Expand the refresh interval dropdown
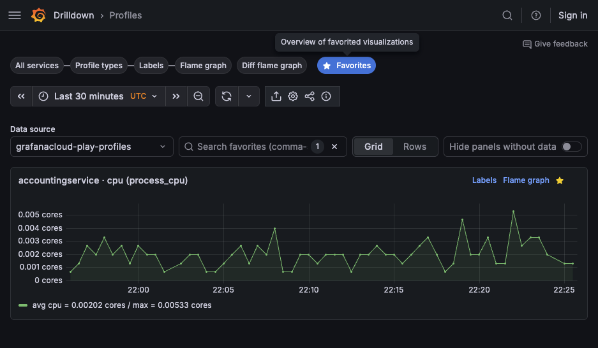 point(249,96)
